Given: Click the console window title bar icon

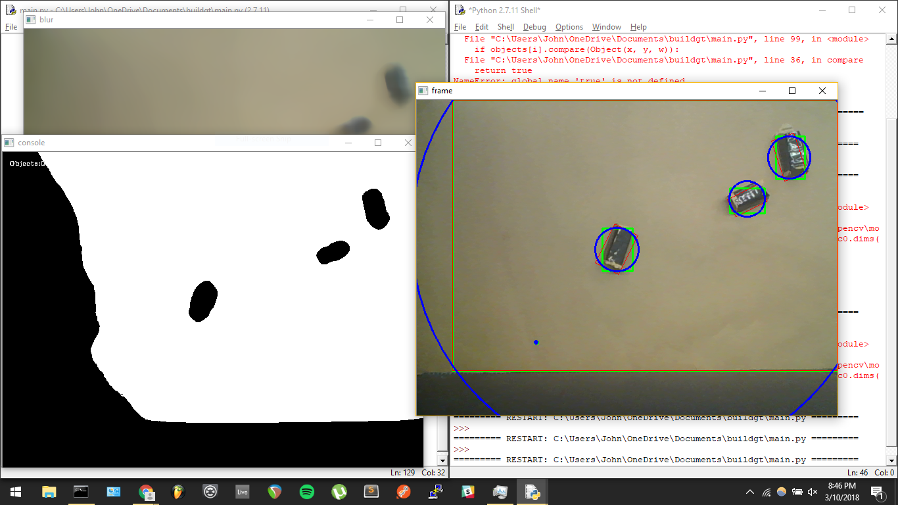Looking at the screenshot, I should click(9, 143).
